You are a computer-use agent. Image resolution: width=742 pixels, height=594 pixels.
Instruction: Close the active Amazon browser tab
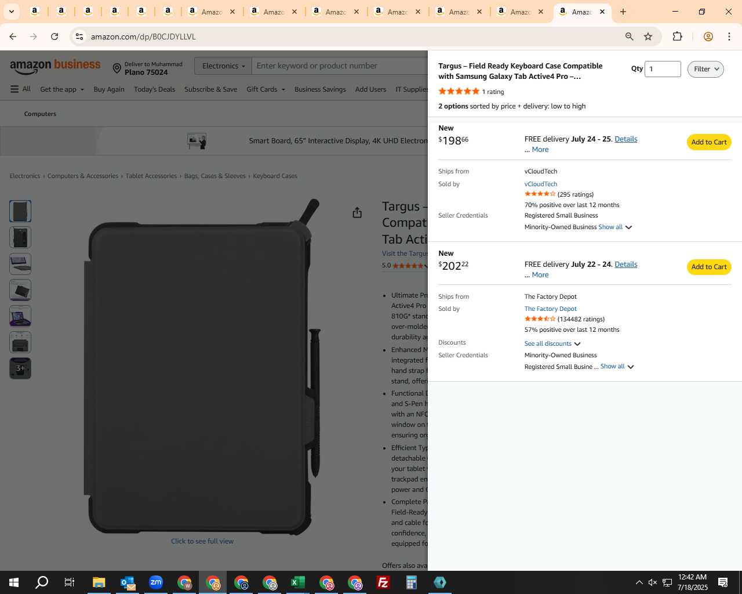point(602,12)
